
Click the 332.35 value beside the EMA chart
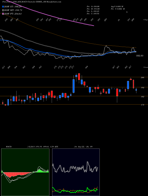[139, 56]
